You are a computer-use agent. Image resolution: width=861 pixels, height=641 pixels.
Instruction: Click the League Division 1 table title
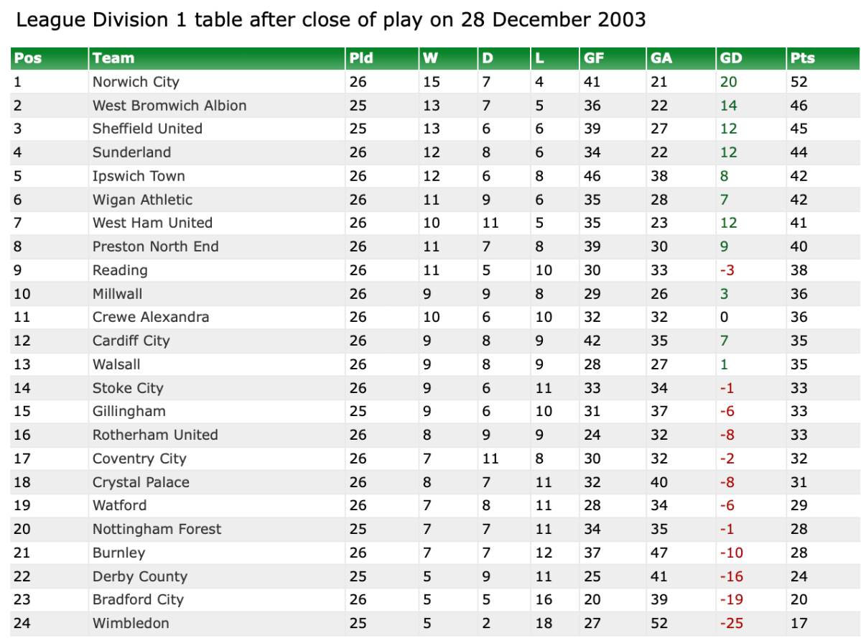pyautogui.click(x=331, y=20)
